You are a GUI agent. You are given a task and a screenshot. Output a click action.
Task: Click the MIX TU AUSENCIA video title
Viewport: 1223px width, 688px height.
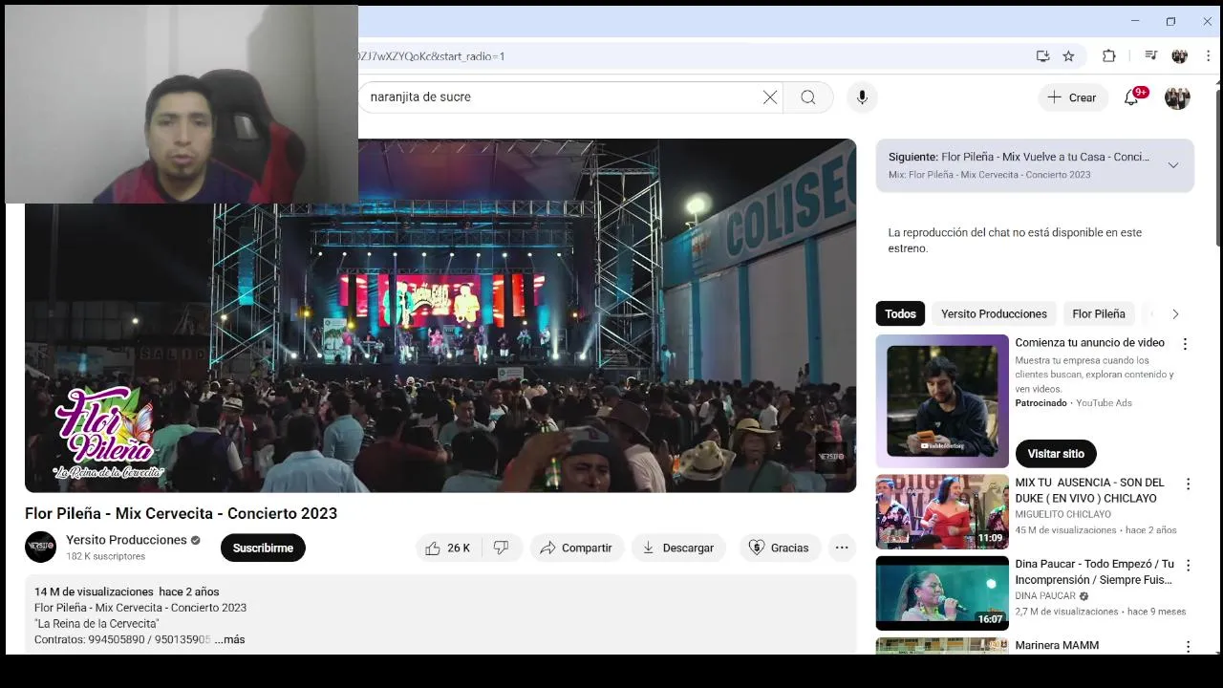click(1090, 490)
